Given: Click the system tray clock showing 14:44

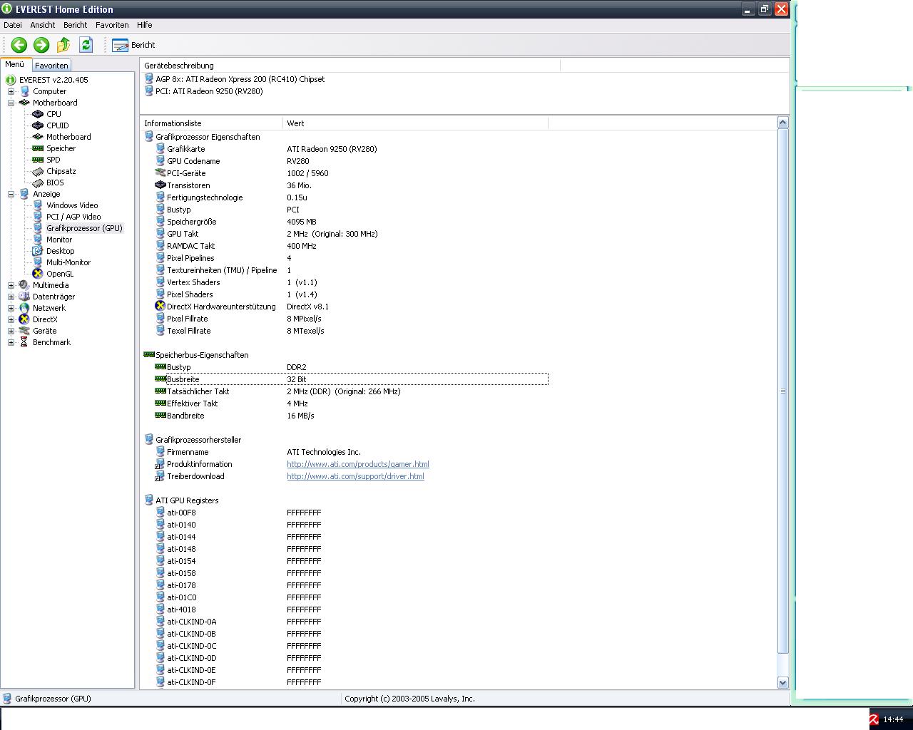Looking at the screenshot, I should (893, 720).
